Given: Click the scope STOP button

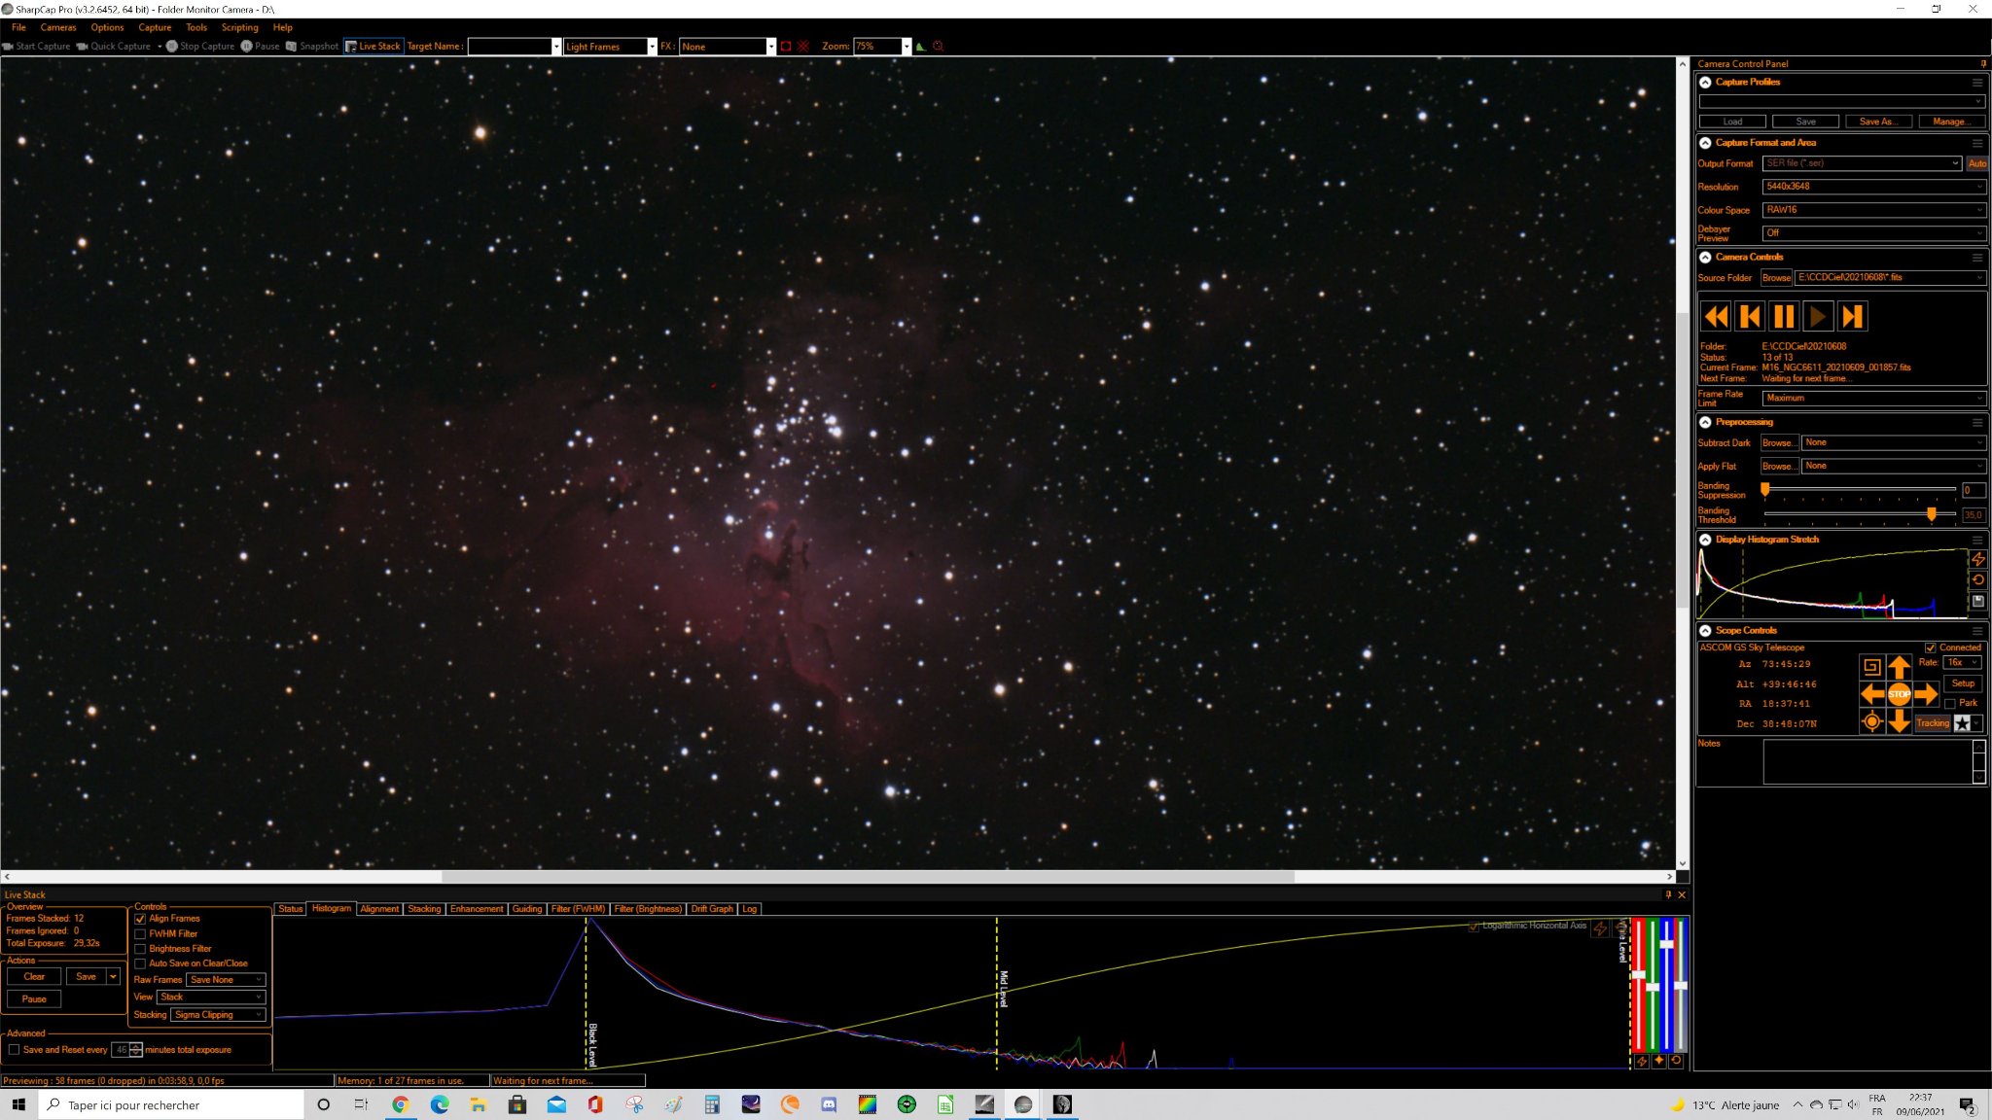Looking at the screenshot, I should pyautogui.click(x=1899, y=694).
